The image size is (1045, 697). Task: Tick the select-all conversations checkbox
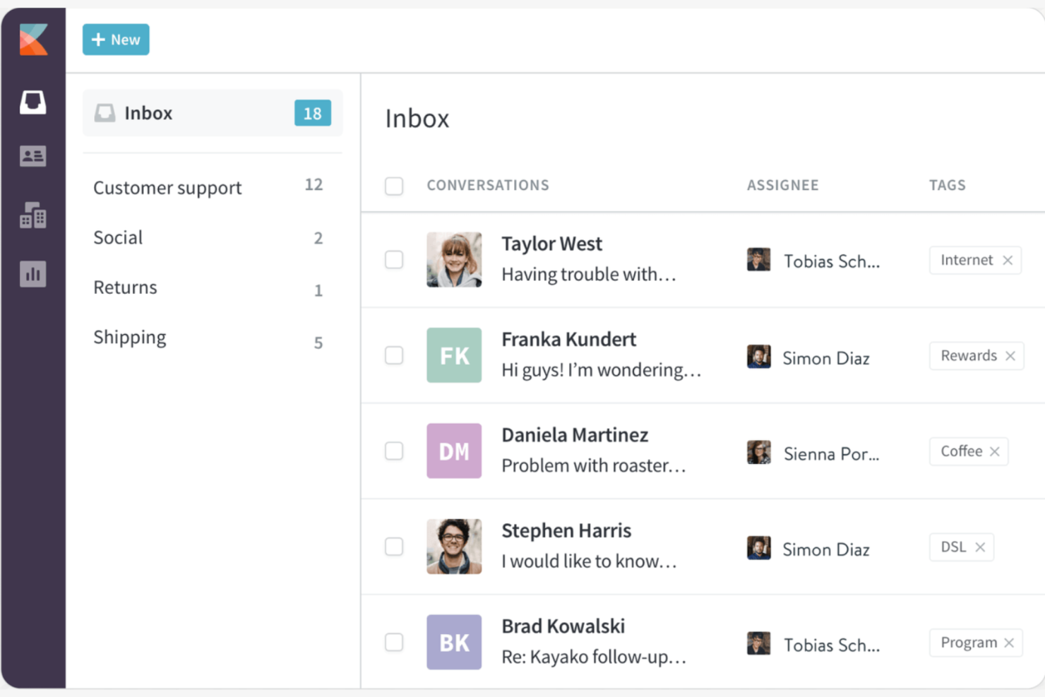pyautogui.click(x=394, y=186)
